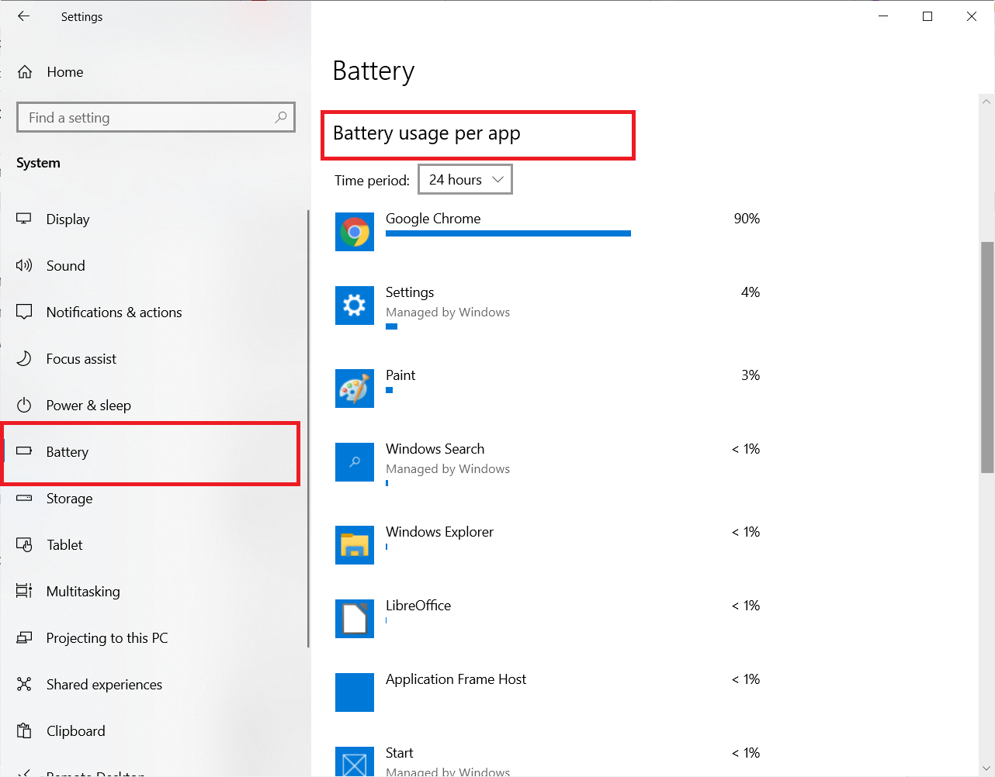Select the LibreOffice entry name
The height and width of the screenshot is (777, 995).
pos(418,606)
